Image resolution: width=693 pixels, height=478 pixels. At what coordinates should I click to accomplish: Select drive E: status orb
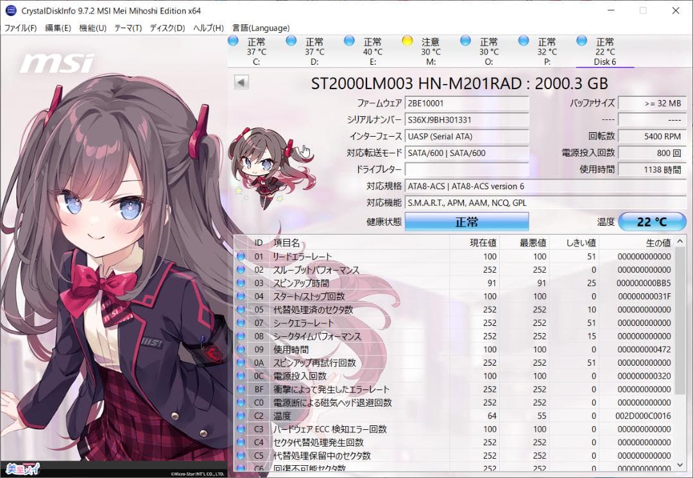pyautogui.click(x=349, y=41)
